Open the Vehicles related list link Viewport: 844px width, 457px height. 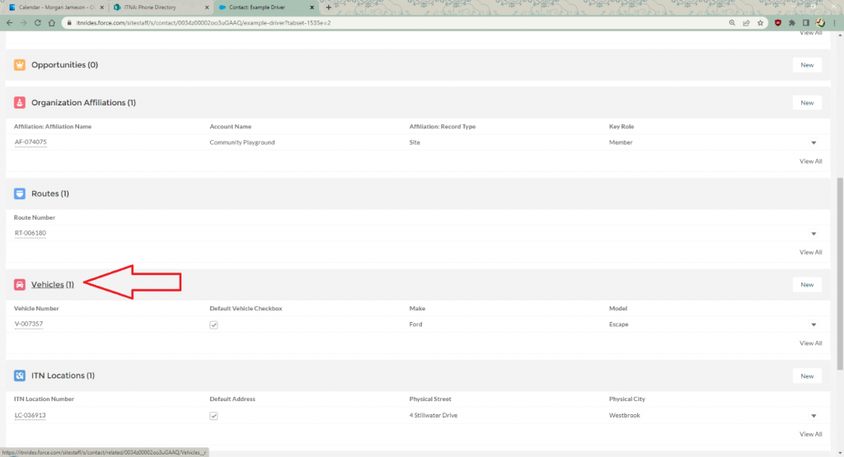pos(47,284)
